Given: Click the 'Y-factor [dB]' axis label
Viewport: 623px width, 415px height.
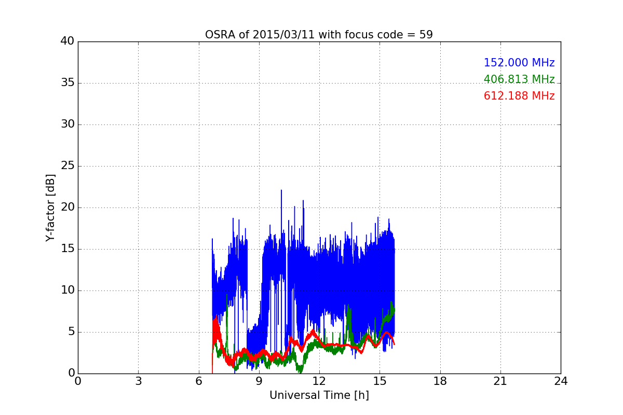Looking at the screenshot, I should (50, 208).
